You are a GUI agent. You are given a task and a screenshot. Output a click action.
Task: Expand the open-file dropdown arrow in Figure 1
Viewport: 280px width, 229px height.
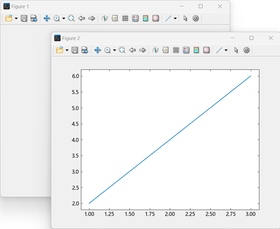click(x=16, y=18)
